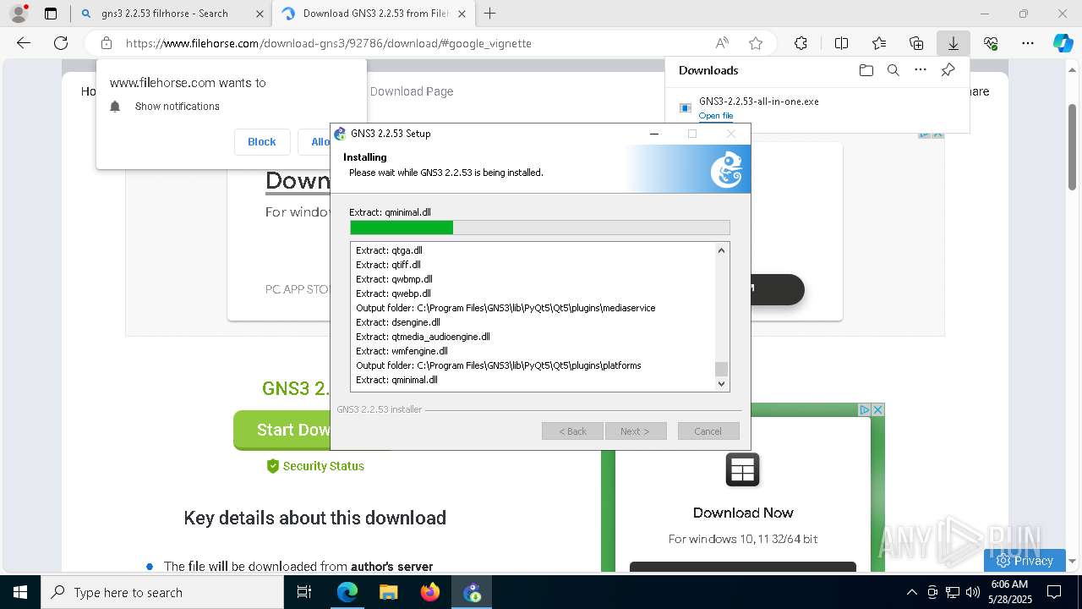Screen dimensions: 1082x609
Task: Minimize the GNS3 Setup window
Action: point(654,134)
